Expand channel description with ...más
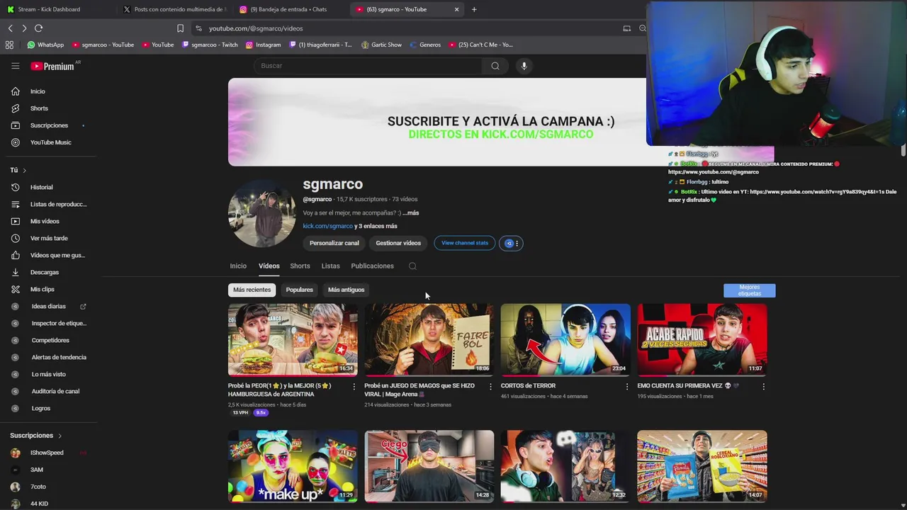Image resolution: width=907 pixels, height=510 pixels. (x=411, y=212)
